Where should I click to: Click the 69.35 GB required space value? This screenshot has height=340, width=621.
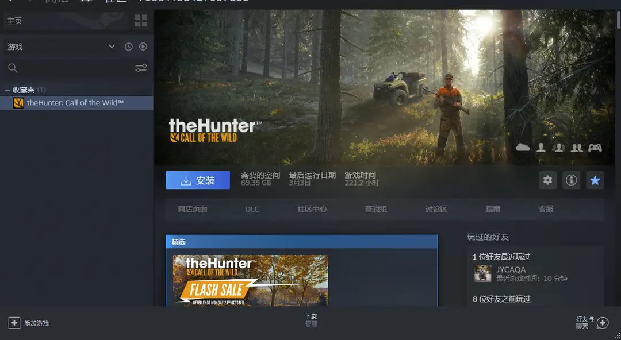coord(256,183)
